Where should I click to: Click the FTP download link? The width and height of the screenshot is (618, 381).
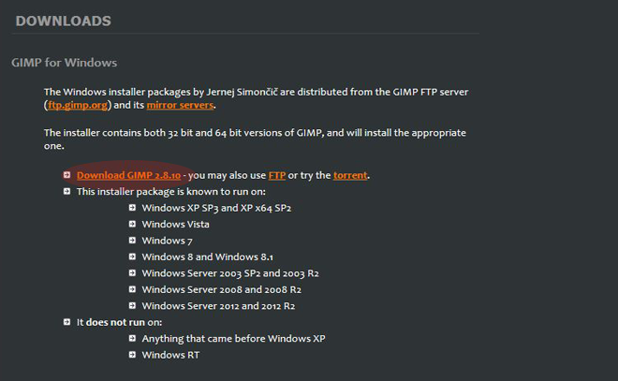[x=277, y=175]
